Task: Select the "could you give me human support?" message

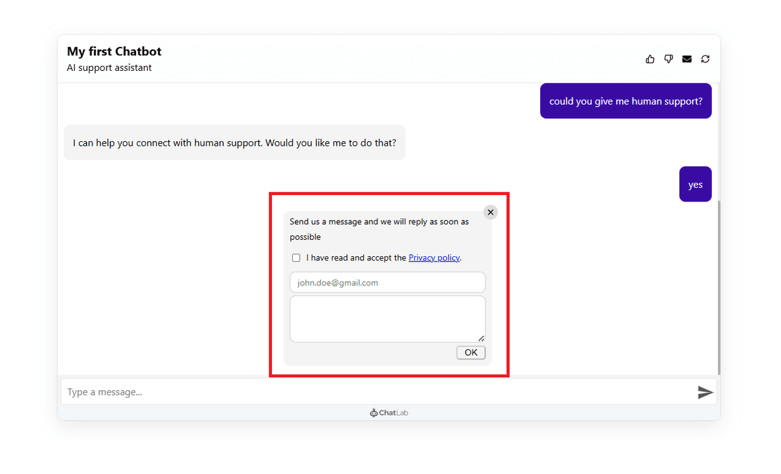Action: [625, 101]
